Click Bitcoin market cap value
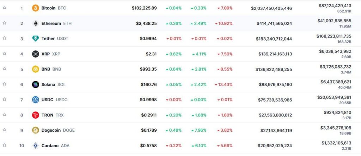Image resolution: width=361 pixels, height=156 pixels. point(271,8)
